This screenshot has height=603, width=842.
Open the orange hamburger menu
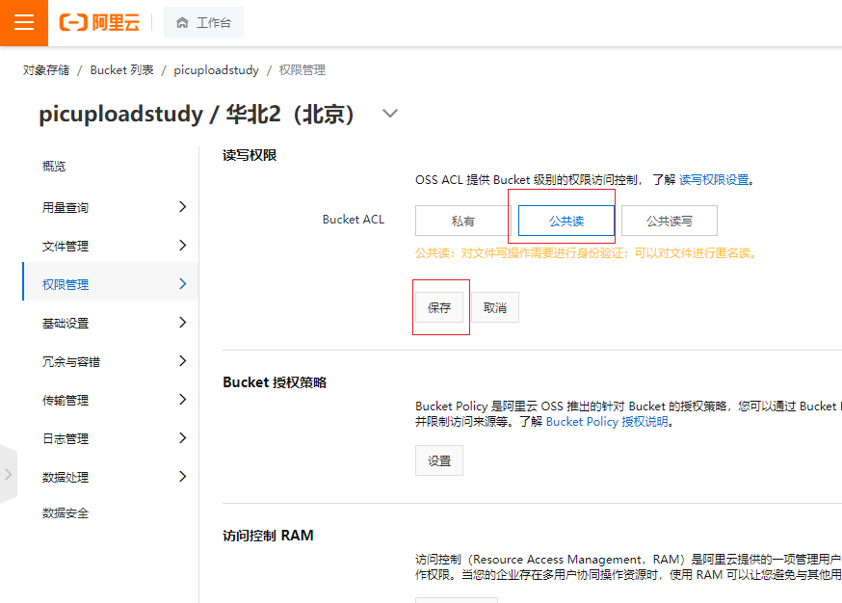pos(24,22)
